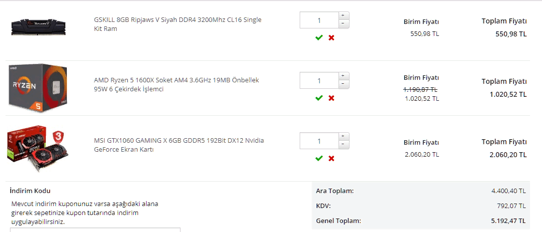The width and height of the screenshot is (542, 232).
Task: Increase GSKILL RAM quantity with plus
Action: (x=344, y=16)
